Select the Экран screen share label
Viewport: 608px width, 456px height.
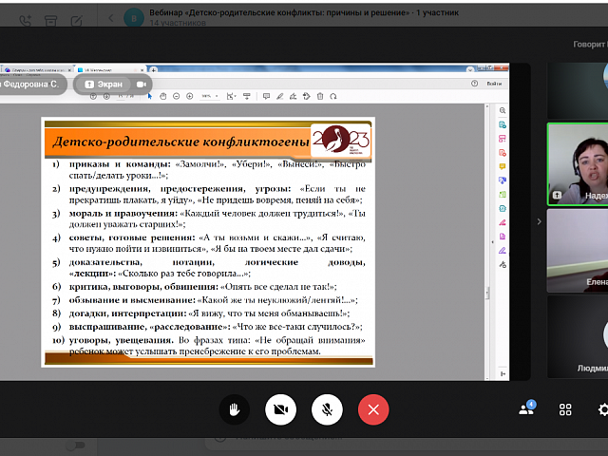pyautogui.click(x=104, y=85)
